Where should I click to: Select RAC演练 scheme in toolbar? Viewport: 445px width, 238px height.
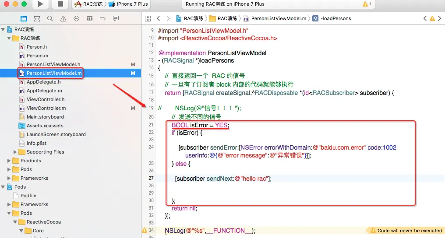click(x=88, y=4)
